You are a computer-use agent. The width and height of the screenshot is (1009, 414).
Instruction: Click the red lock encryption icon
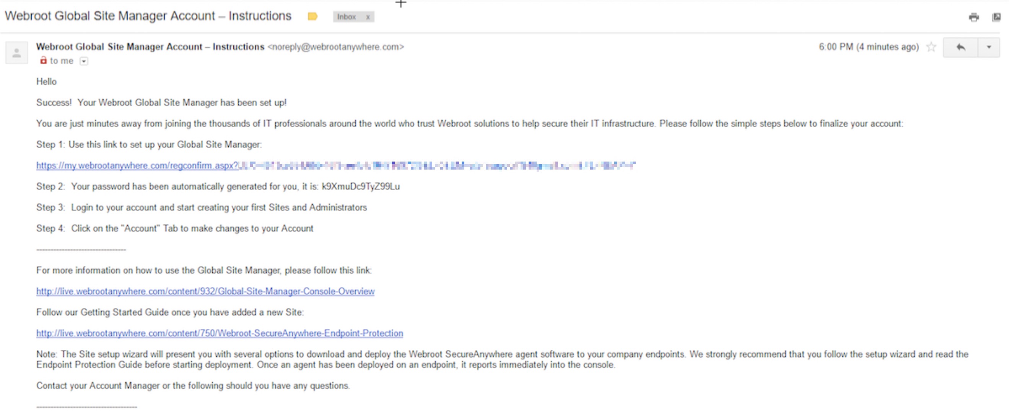(43, 60)
